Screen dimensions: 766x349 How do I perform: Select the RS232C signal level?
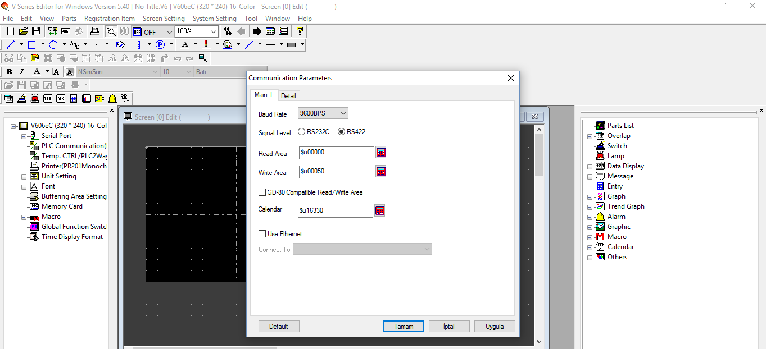pyautogui.click(x=302, y=132)
